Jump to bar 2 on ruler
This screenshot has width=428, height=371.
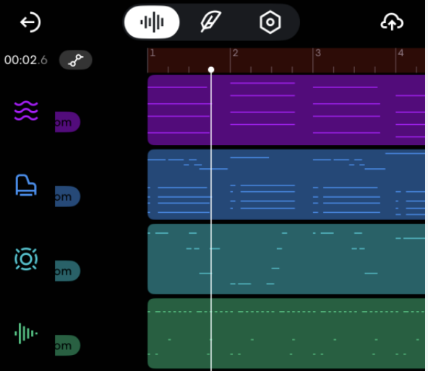point(235,53)
